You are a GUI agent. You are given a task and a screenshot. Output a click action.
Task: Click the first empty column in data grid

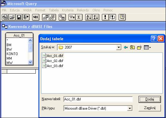pos(21,71)
